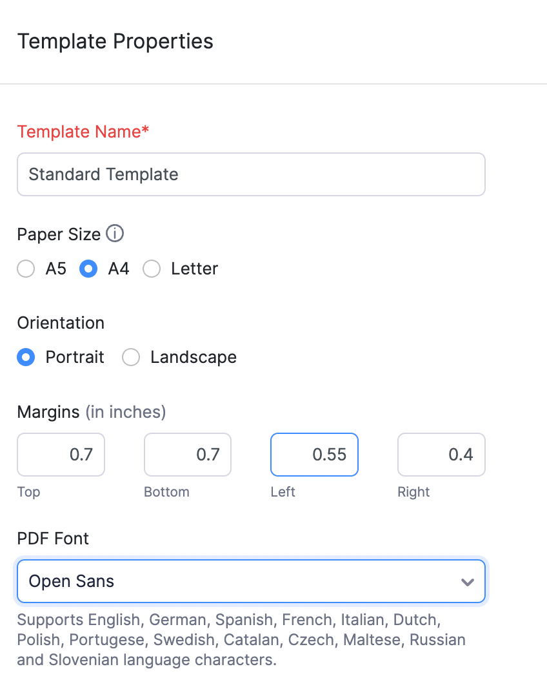Click the Paper Size info icon
This screenshot has height=700, width=547.
pos(115,234)
